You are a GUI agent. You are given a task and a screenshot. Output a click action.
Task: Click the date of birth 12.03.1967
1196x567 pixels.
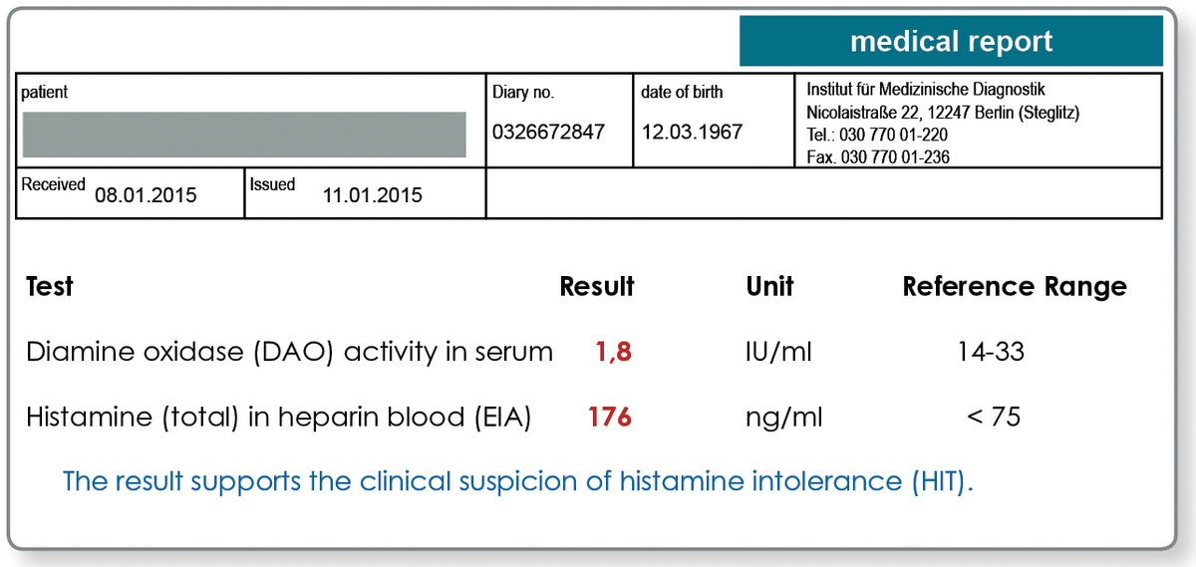[x=692, y=133]
